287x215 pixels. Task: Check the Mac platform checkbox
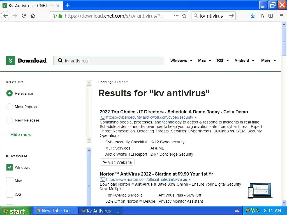click(10, 181)
